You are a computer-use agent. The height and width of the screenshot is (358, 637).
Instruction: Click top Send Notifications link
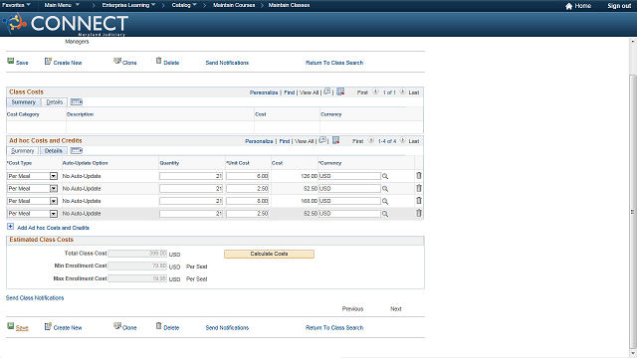coord(227,63)
